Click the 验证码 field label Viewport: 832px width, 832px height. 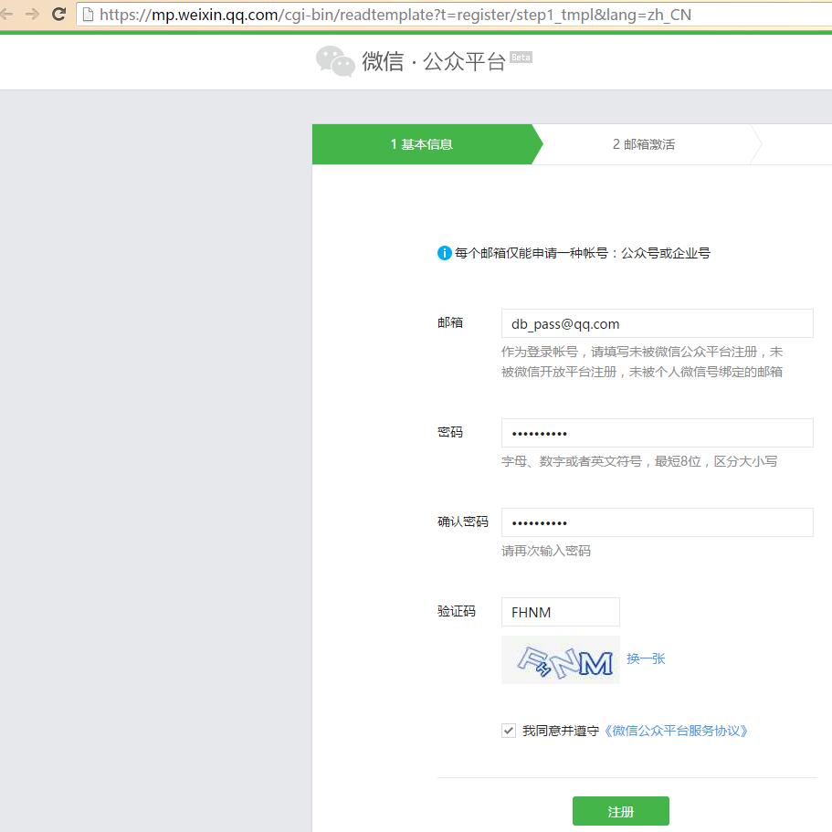pos(457,611)
